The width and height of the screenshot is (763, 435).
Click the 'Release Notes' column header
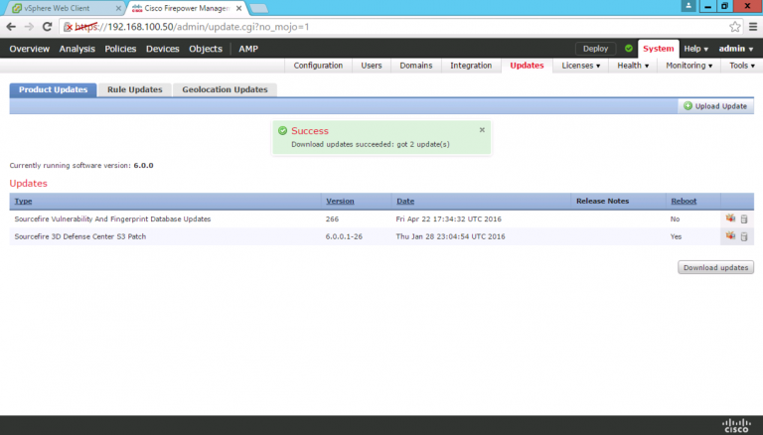602,201
